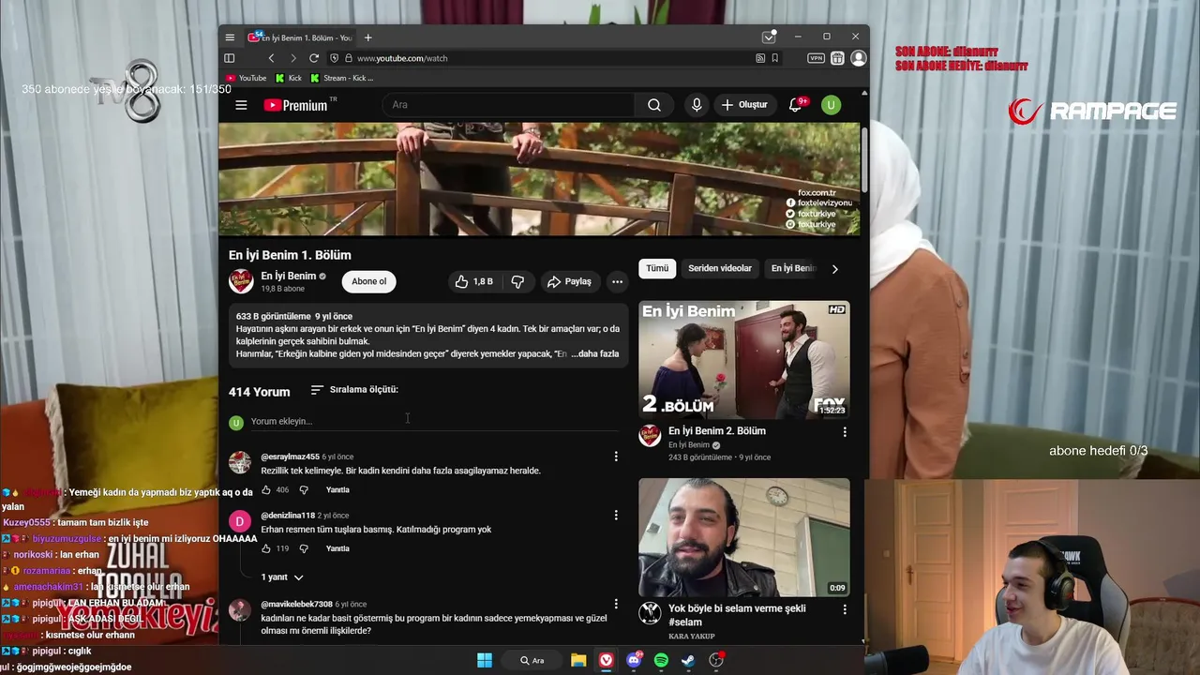Open options for mavikelebek7308 comment
The height and width of the screenshot is (675, 1200).
coord(616,604)
